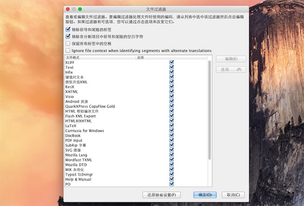Toggle Flash XML Export filter checkbox
Viewport: 304px width, 206px height.
pyautogui.click(x=172, y=116)
